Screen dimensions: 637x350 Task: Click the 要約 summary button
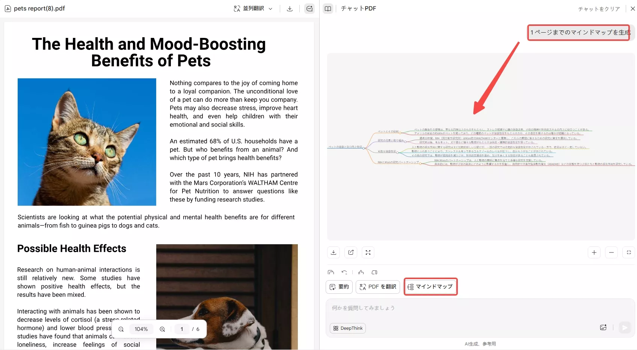coord(339,287)
